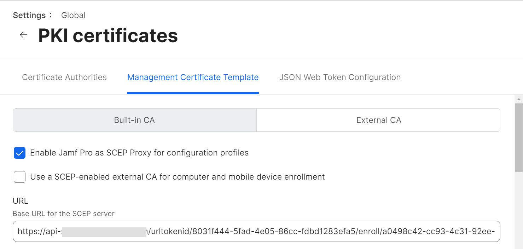The height and width of the screenshot is (249, 523).
Task: Switch to the Certificate Authorities tab
Action: [x=64, y=77]
